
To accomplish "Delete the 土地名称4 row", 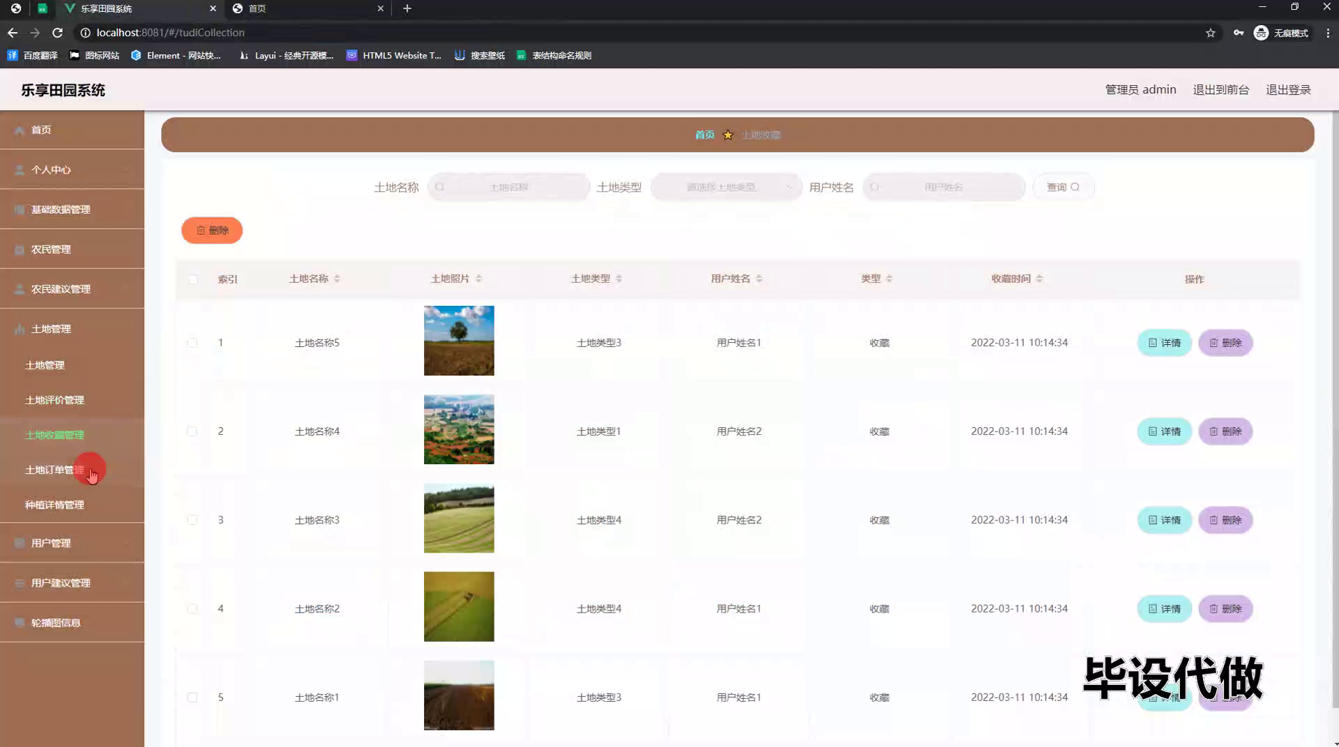I will (x=1225, y=431).
